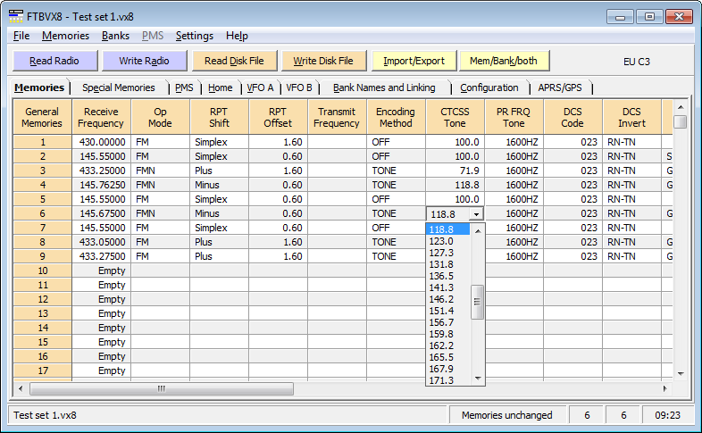Click the tone list scroll up arrow
Viewport: 702px width, 433px height.
click(x=478, y=231)
